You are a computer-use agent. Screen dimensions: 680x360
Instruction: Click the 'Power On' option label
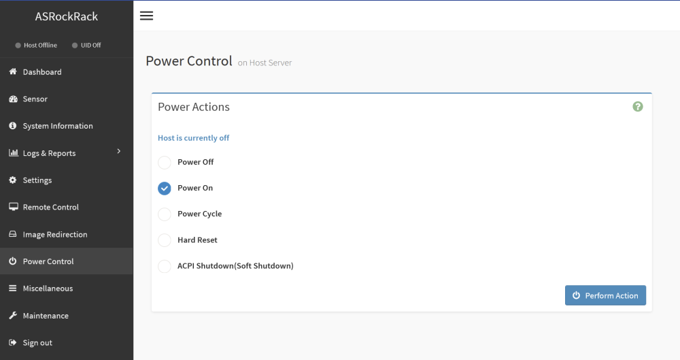point(195,188)
